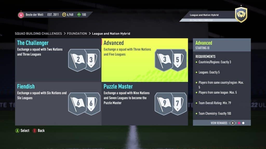266x149 pixels.
Task: Open the Fiendish challenge tile
Action: pos(58,103)
